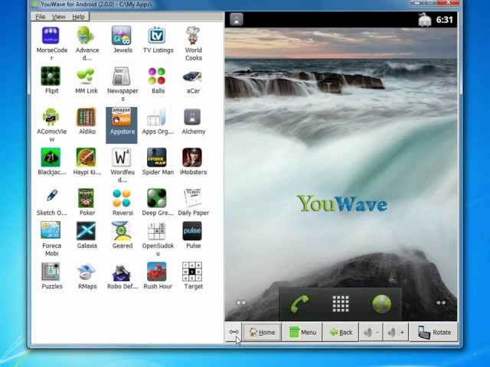Launch the Spider Man game
Screen dimensions: 490x367
[157, 158]
